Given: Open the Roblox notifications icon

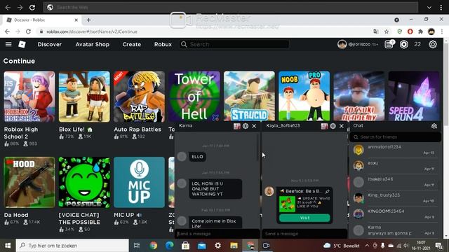Looking at the screenshot, I should pyautogui.click(x=389, y=44).
